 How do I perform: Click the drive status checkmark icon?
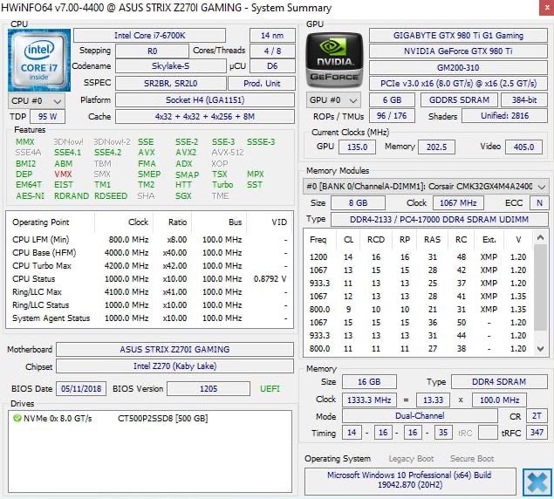click(x=17, y=419)
